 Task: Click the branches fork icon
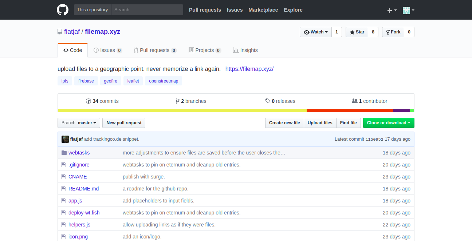(177, 101)
